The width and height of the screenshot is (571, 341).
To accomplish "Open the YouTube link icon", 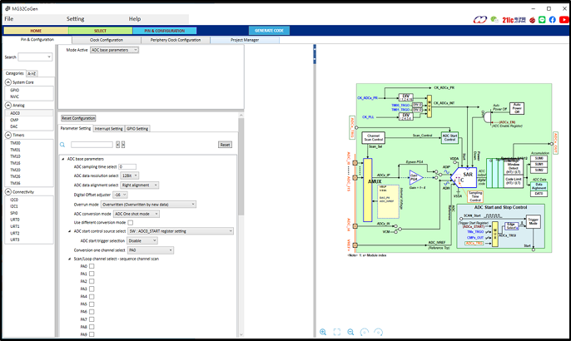I will [563, 19].
